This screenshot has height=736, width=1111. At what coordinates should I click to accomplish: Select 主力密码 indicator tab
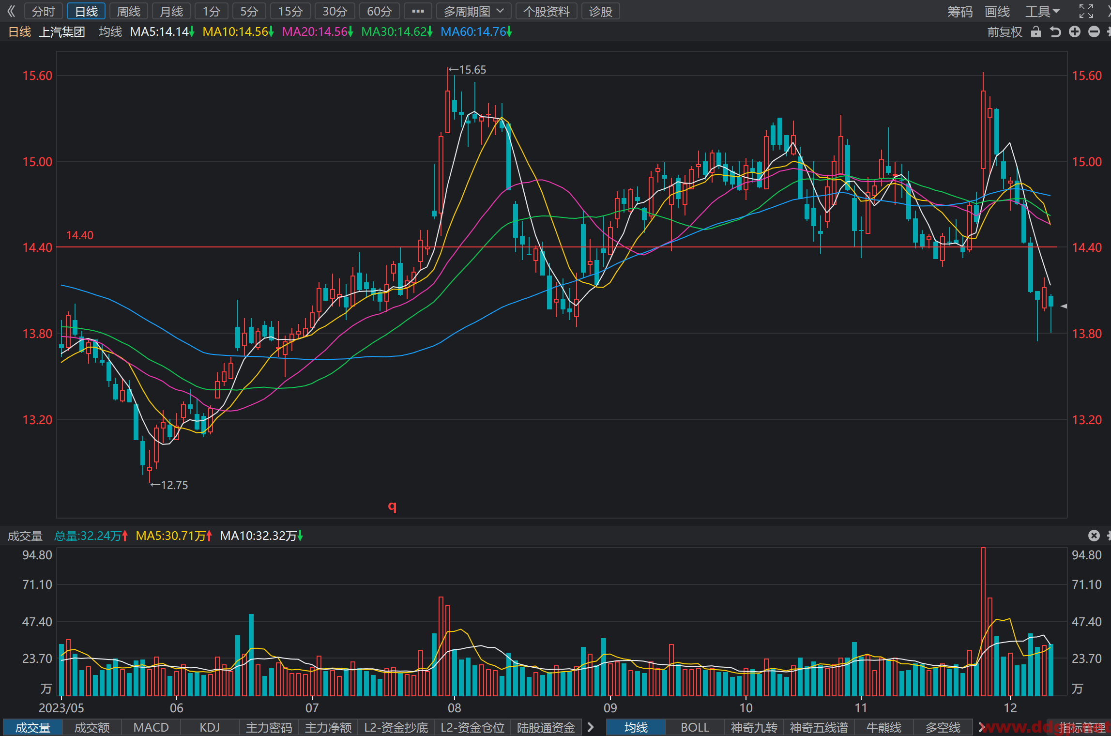click(x=269, y=727)
